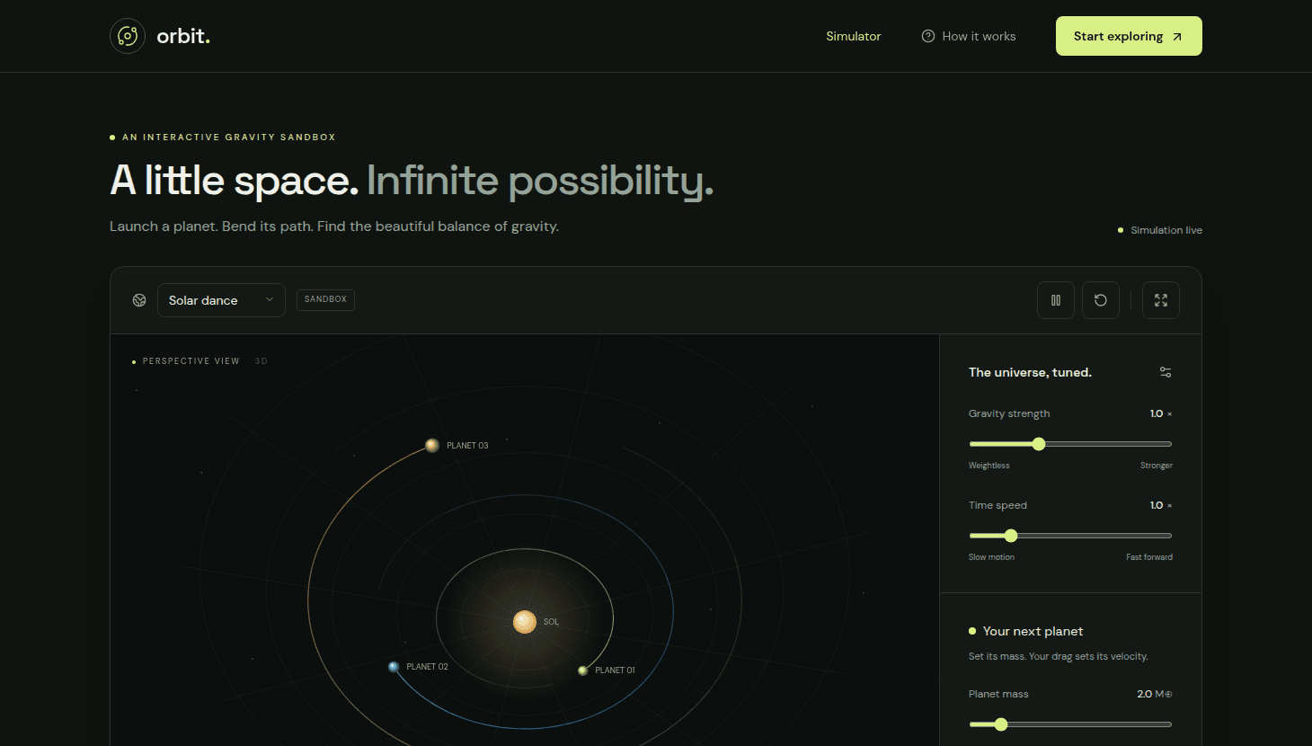Viewport: 1312px width, 746px height.
Task: Open the How it works link
Action: (x=969, y=36)
